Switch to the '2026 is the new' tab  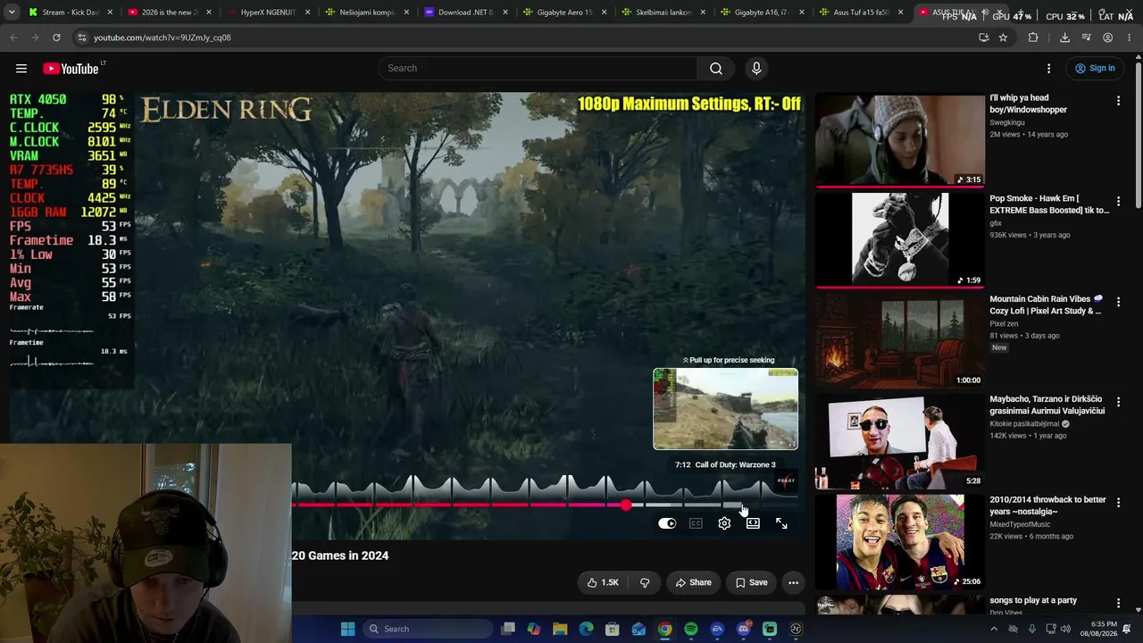click(170, 13)
